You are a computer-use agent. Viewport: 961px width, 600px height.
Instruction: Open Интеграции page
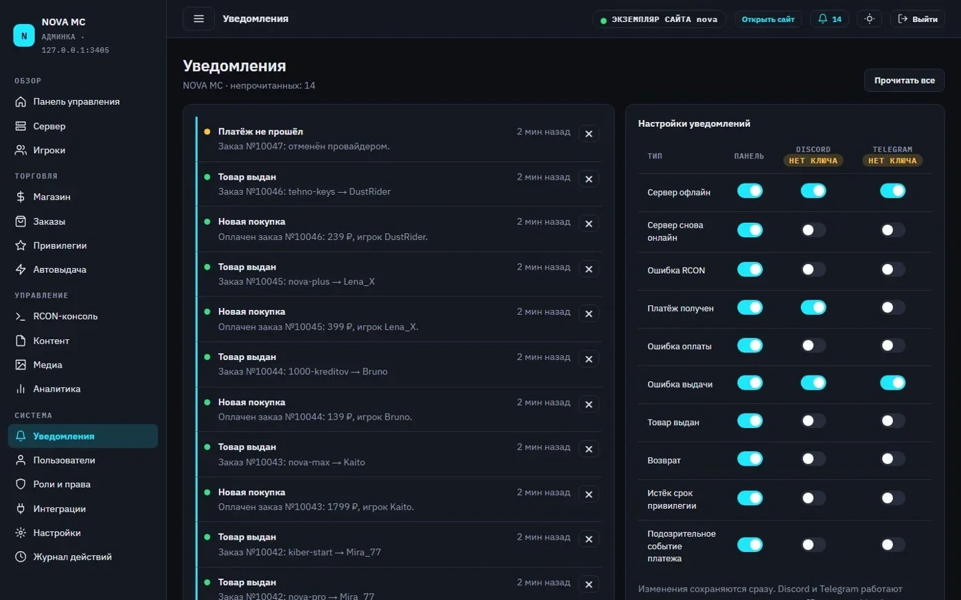[83, 509]
